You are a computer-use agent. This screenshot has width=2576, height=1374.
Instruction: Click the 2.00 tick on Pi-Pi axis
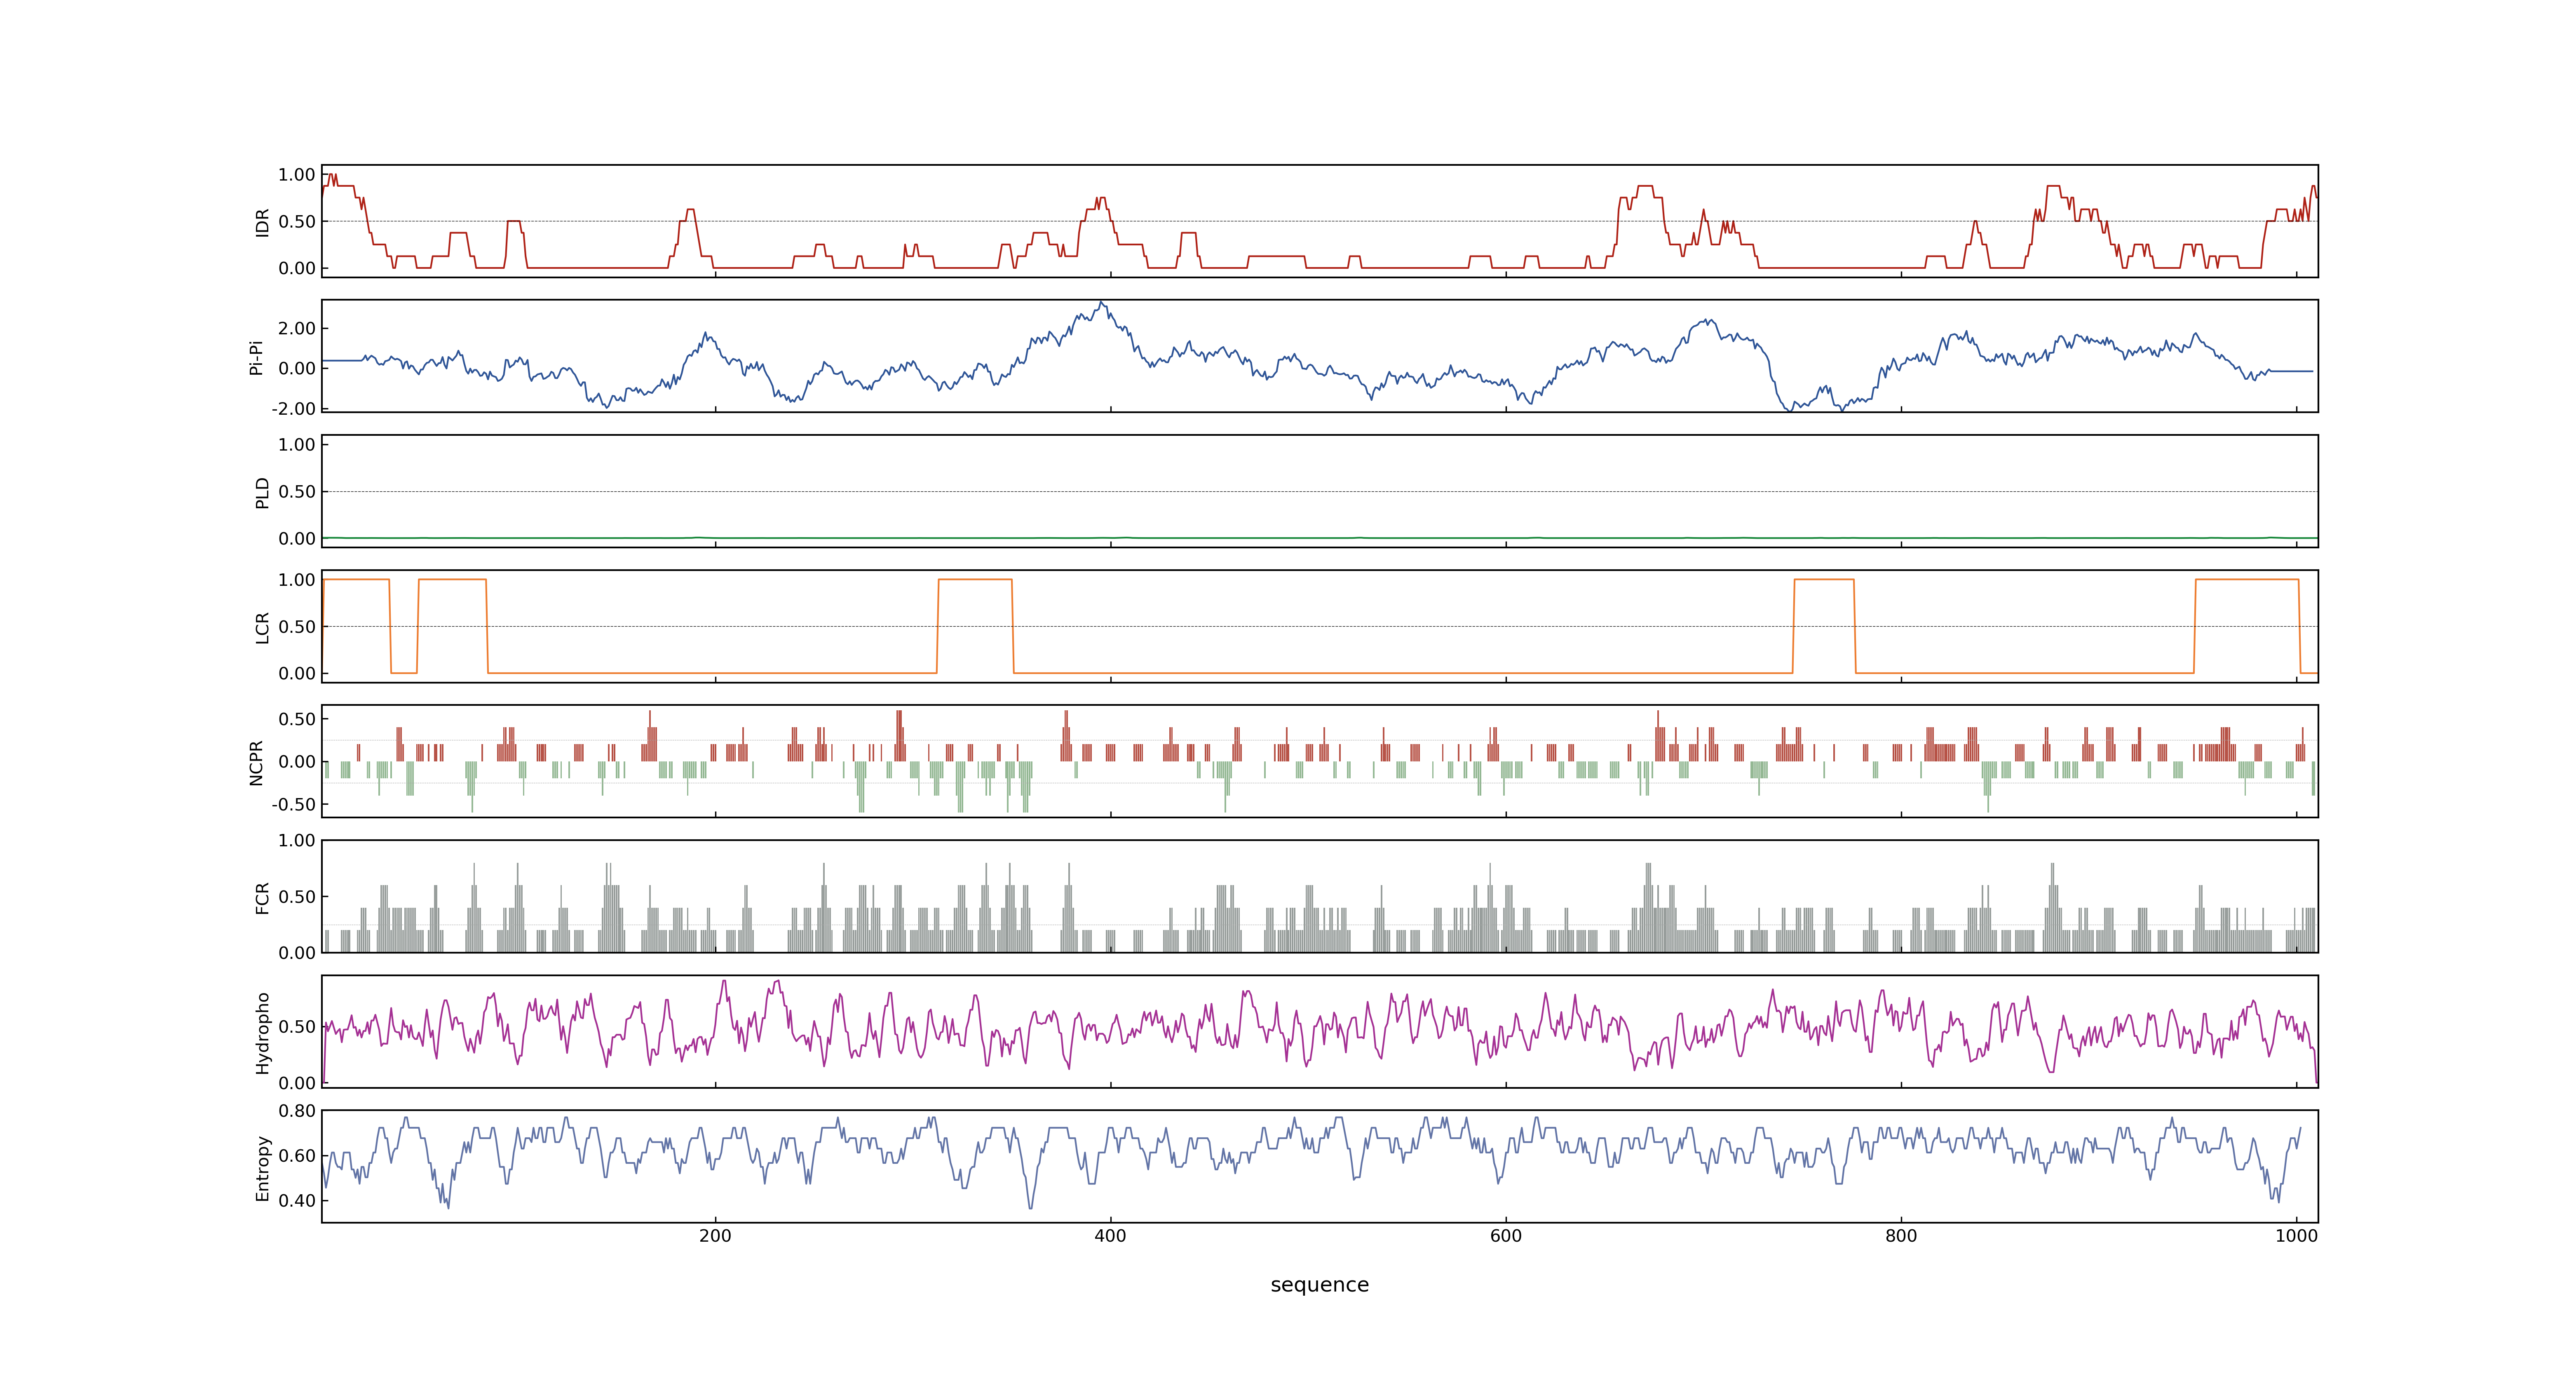[297, 328]
